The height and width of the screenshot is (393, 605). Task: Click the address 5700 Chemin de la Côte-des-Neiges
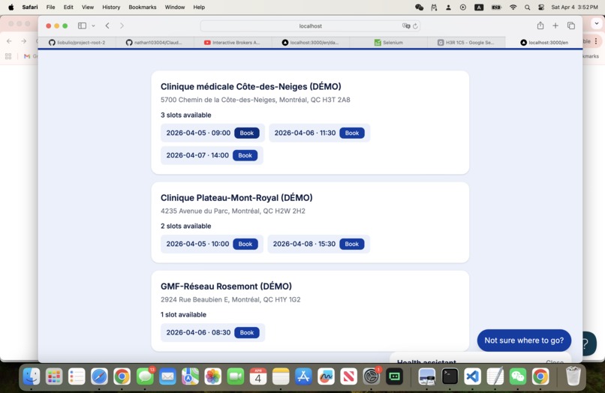click(255, 100)
